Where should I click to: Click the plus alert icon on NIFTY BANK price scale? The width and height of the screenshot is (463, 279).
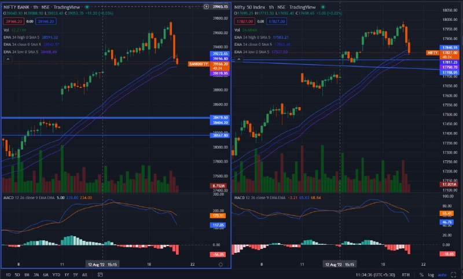click(x=206, y=6)
